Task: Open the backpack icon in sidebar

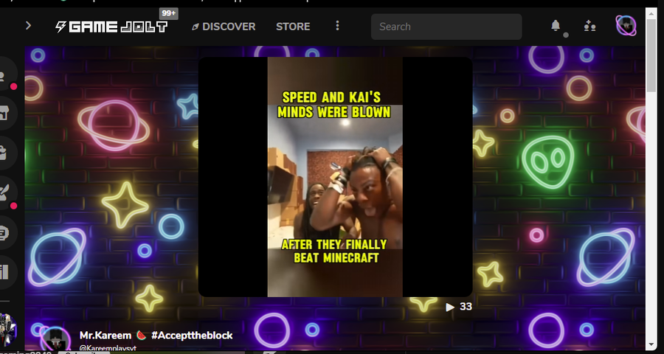Action: [4, 153]
